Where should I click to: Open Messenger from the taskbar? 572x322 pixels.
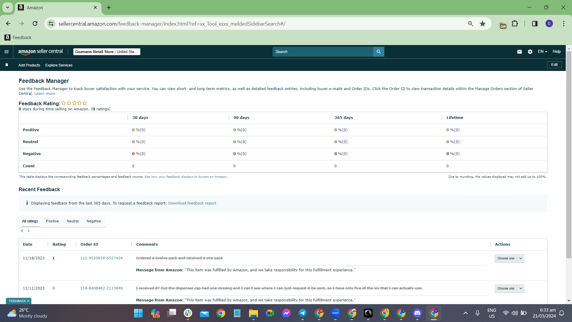286,313
